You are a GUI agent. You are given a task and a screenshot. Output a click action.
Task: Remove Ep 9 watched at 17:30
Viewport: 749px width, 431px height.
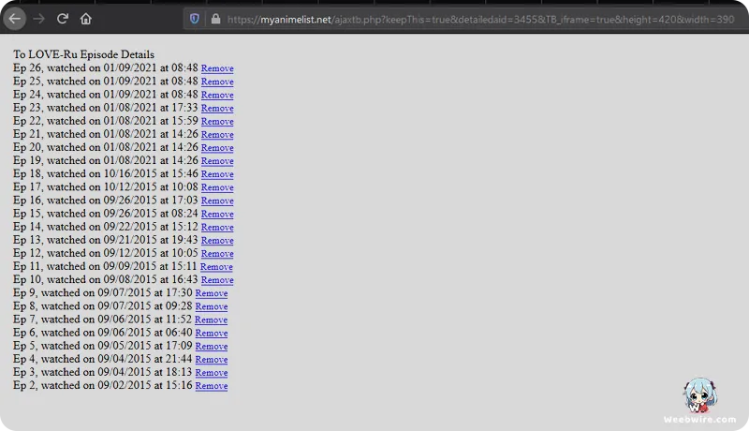pyautogui.click(x=212, y=293)
